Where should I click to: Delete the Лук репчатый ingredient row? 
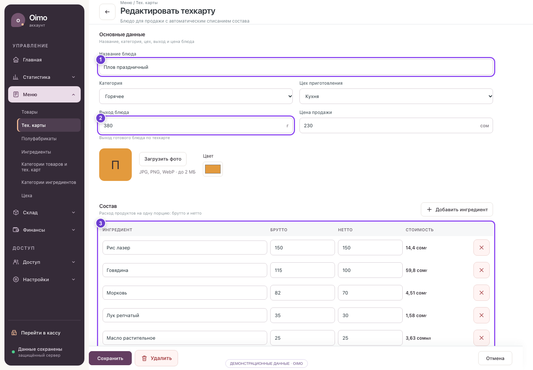click(482, 315)
